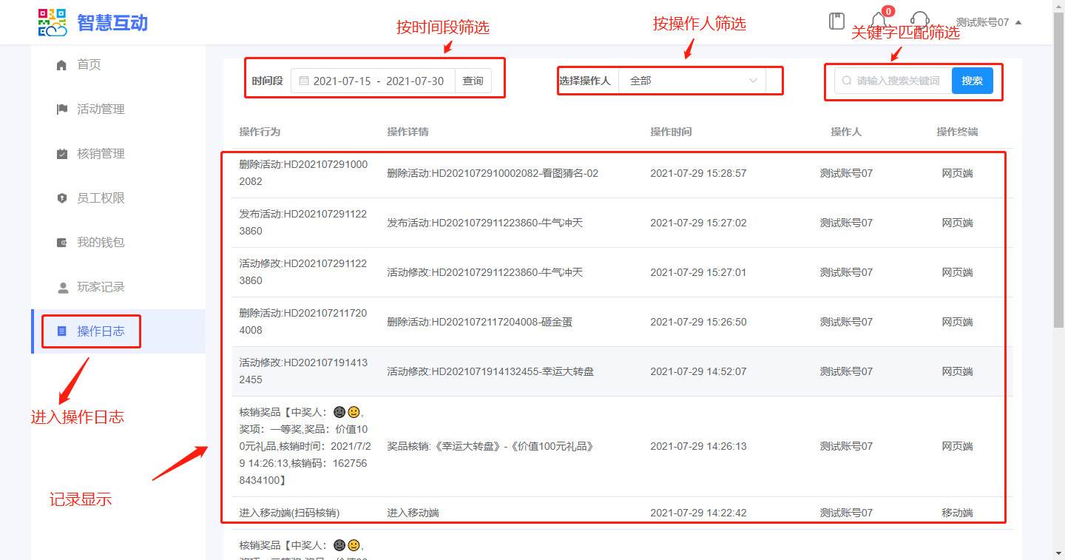Screen dimensions: 1065x560
Task: Expand the 选择操作人 dropdown
Action: 692,81
